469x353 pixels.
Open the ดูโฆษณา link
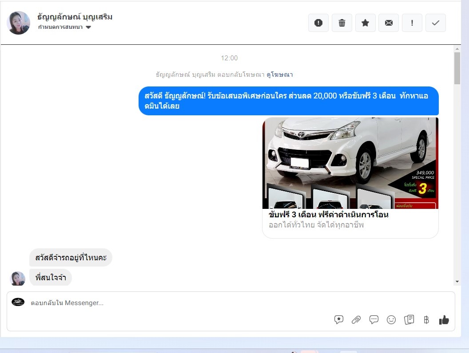pyautogui.click(x=279, y=75)
